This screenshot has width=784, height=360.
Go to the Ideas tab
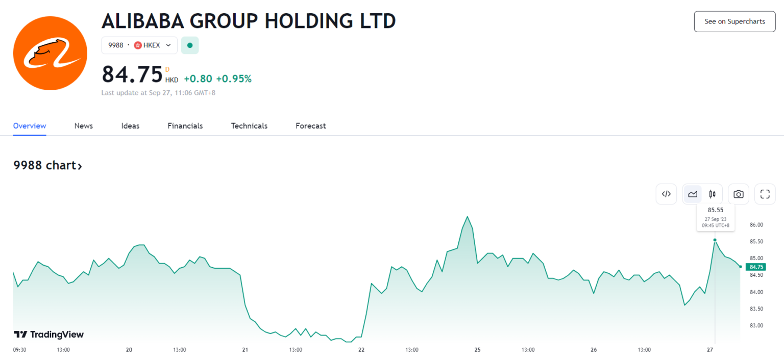130,125
